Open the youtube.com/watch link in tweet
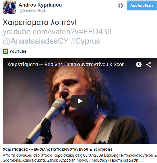Viewport: 157px width, 163px height. [x=61, y=32]
